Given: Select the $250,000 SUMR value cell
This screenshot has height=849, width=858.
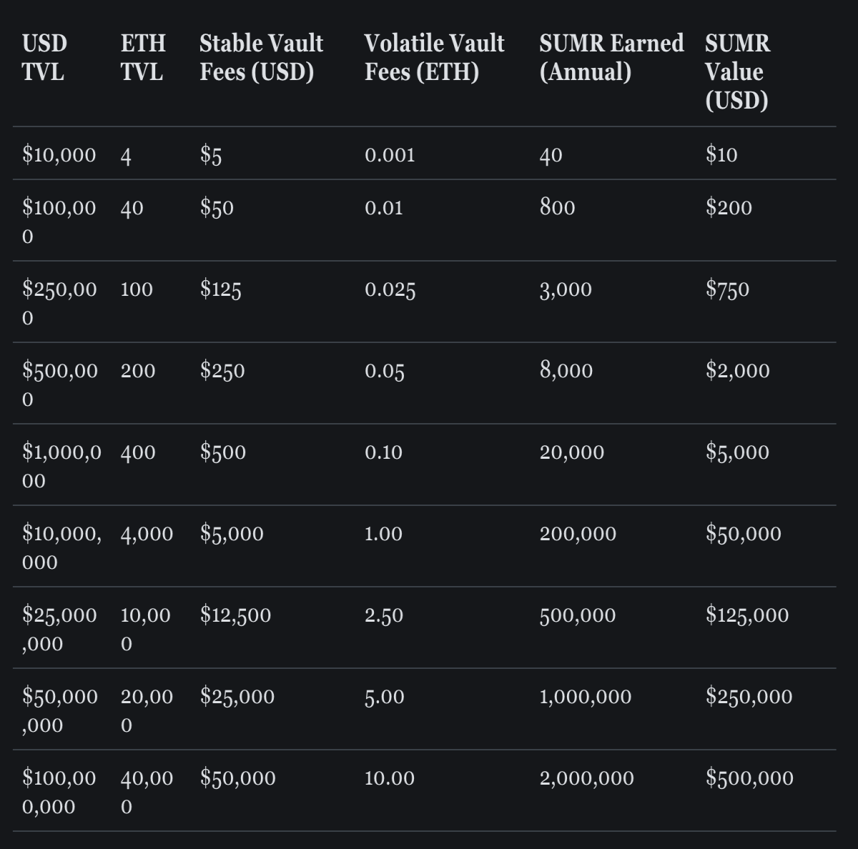Looking at the screenshot, I should [749, 696].
